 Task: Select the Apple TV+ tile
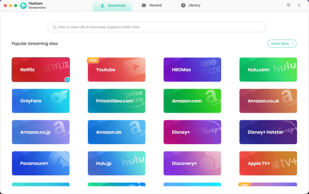click(268, 164)
